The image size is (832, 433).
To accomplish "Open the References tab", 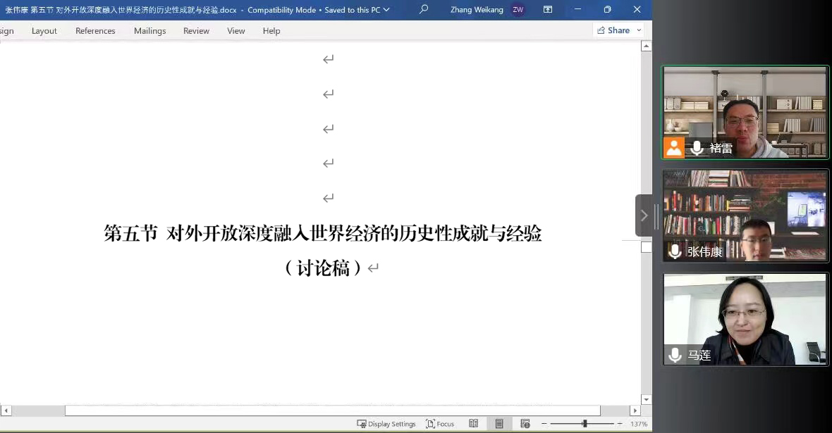I will [95, 31].
